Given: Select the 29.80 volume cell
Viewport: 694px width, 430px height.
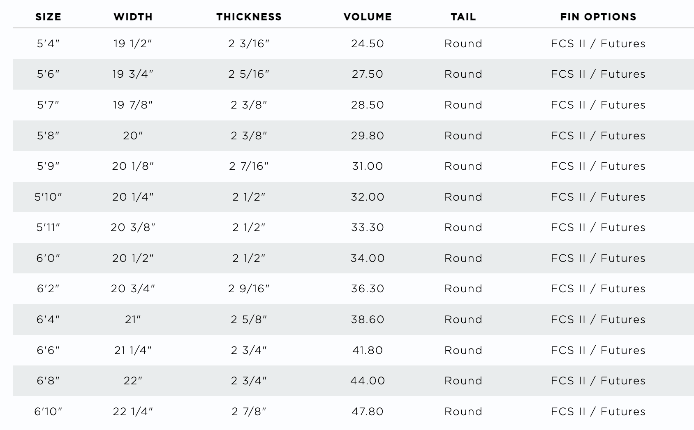Looking at the screenshot, I should coord(368,136).
